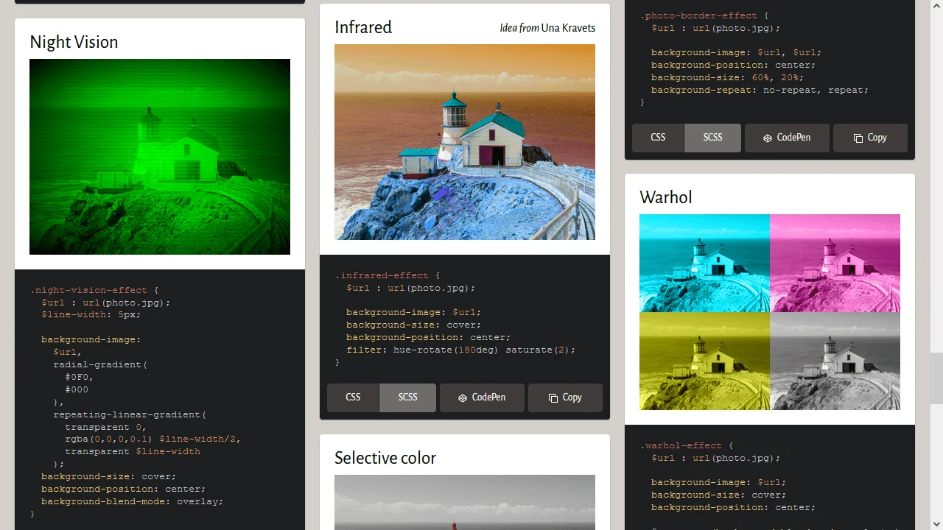Click the Infrared lighthouse preview image
This screenshot has width=943, height=530.
tap(465, 142)
